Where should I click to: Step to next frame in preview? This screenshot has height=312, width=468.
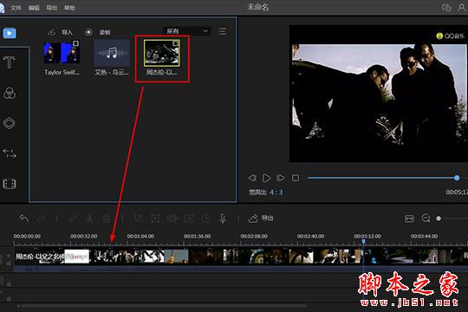coord(280,178)
